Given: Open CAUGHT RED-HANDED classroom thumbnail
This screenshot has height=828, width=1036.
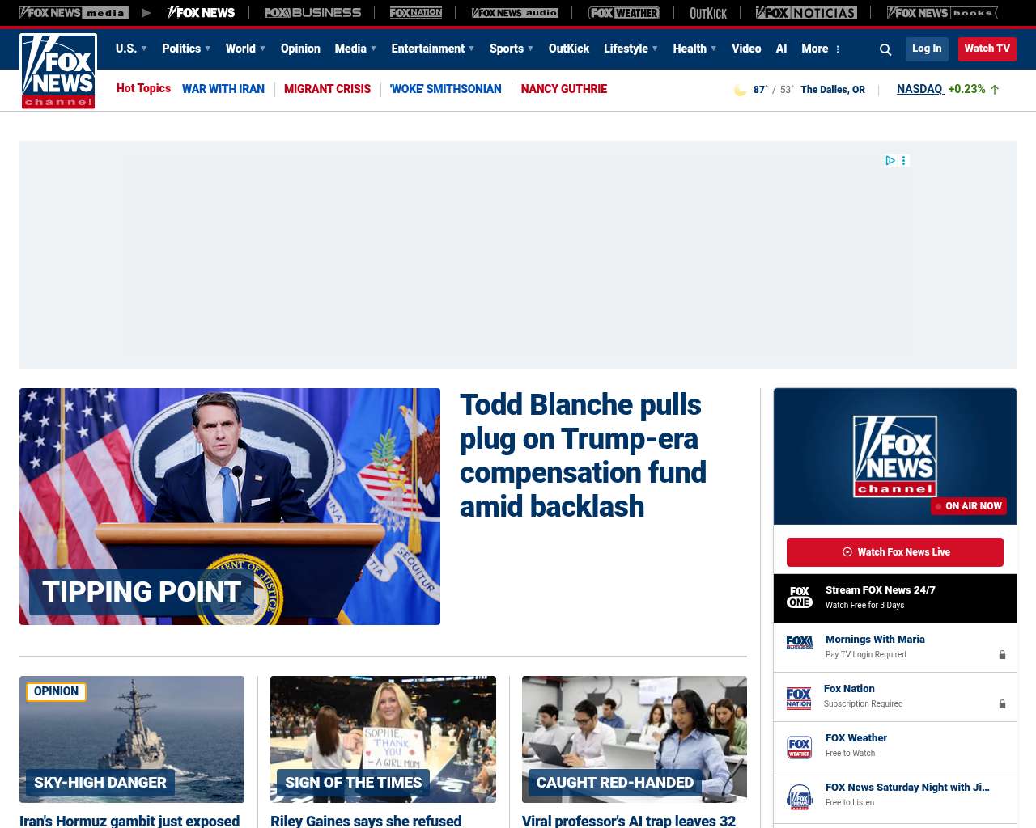Looking at the screenshot, I should 635,739.
